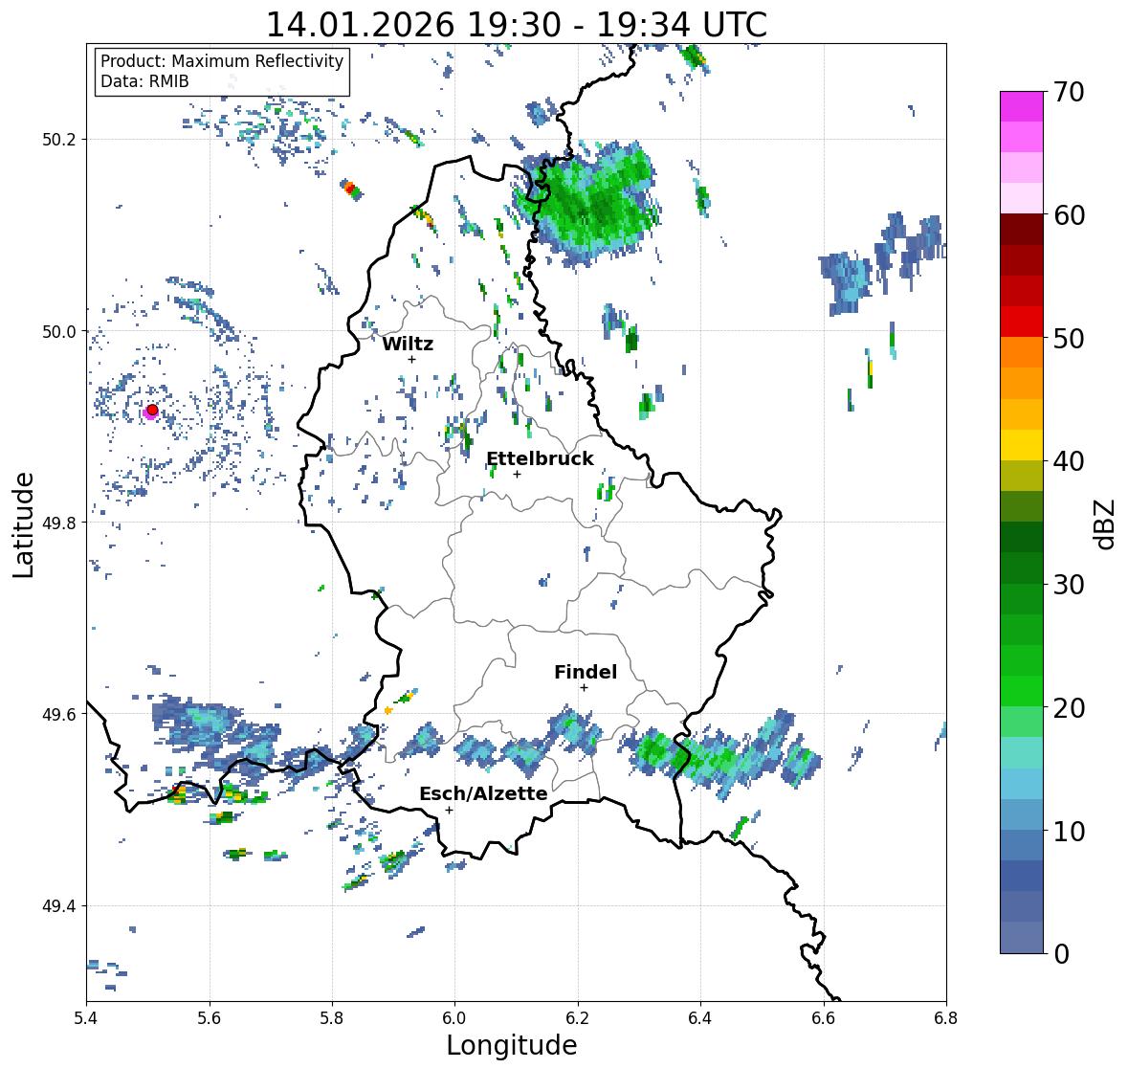
Task: Click longitude tick label 6.0
Action: click(454, 1018)
